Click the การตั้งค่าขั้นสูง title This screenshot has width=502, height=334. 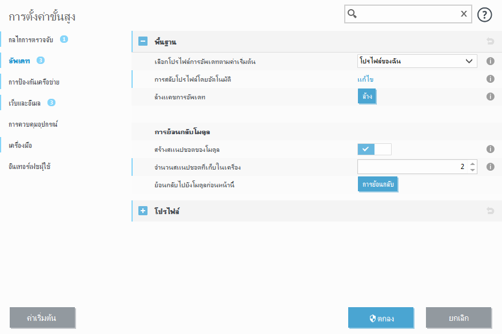click(42, 17)
